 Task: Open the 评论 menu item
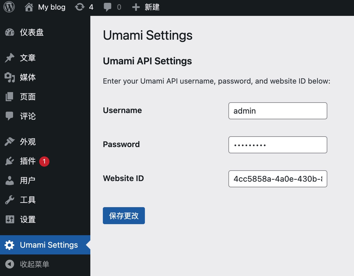pyautogui.click(x=45, y=116)
